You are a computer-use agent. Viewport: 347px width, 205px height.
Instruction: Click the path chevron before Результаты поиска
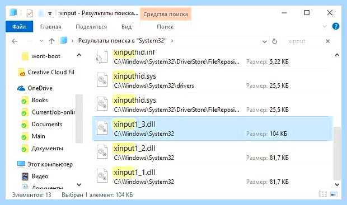pos(72,41)
